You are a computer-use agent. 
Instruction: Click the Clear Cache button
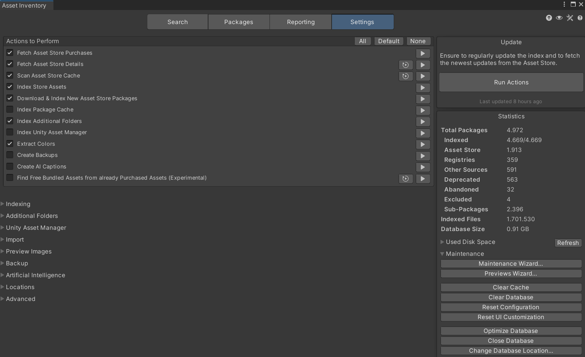pos(511,287)
